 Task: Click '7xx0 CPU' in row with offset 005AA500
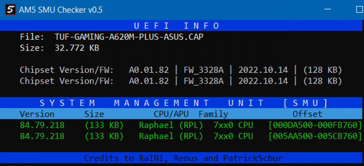click(233, 136)
